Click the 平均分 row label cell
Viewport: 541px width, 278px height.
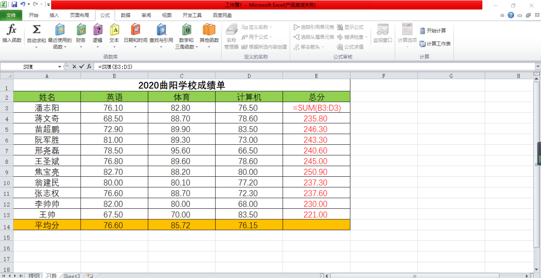click(47, 225)
